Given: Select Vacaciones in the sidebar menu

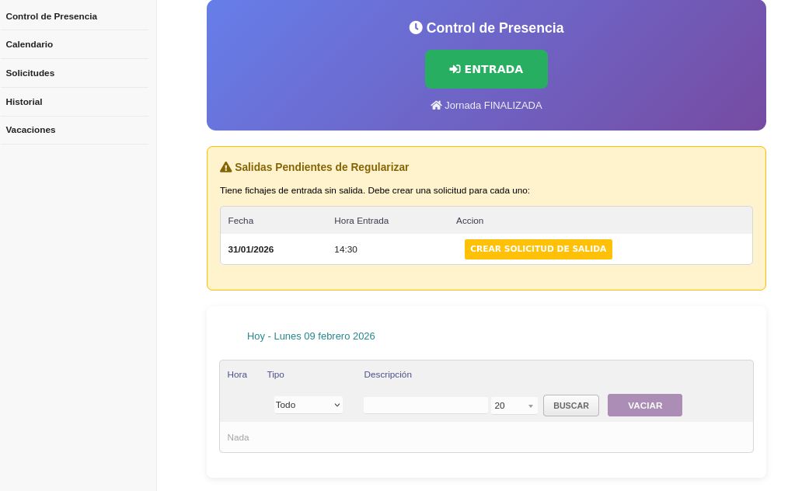Looking at the screenshot, I should 31,130.
